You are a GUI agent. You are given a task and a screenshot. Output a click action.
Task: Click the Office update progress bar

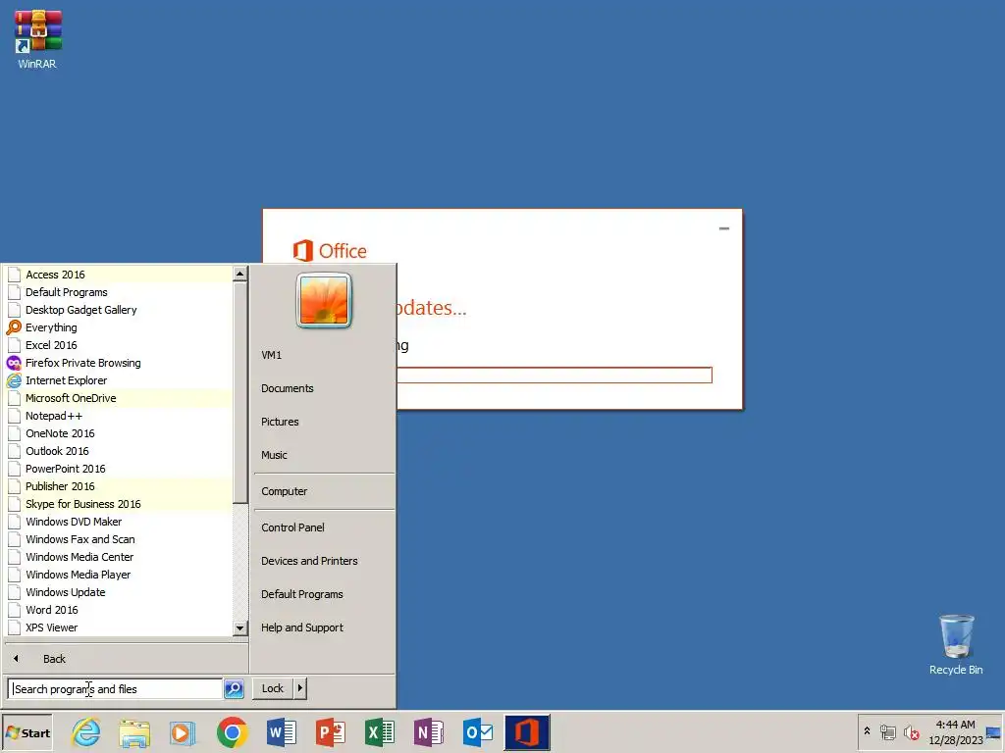pyautogui.click(x=555, y=376)
